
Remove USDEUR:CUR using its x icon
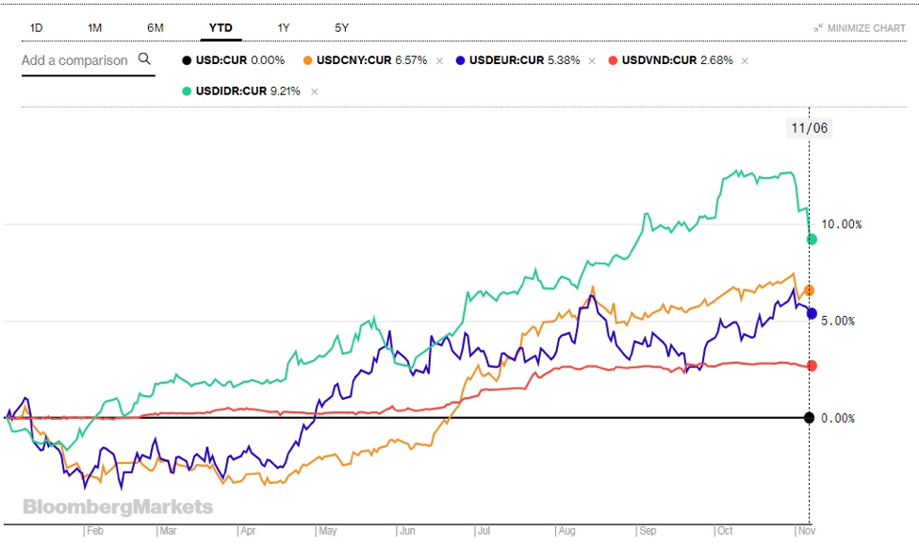[x=592, y=60]
